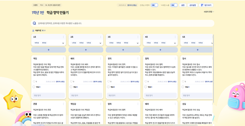Open more options on 정직 card

pyautogui.click(x=138, y=58)
